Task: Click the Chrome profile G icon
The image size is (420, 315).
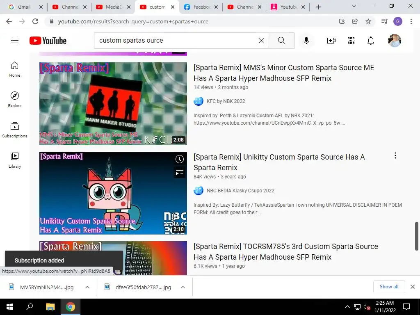Action: click(398, 21)
